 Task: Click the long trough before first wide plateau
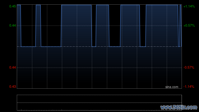point(51,47)
